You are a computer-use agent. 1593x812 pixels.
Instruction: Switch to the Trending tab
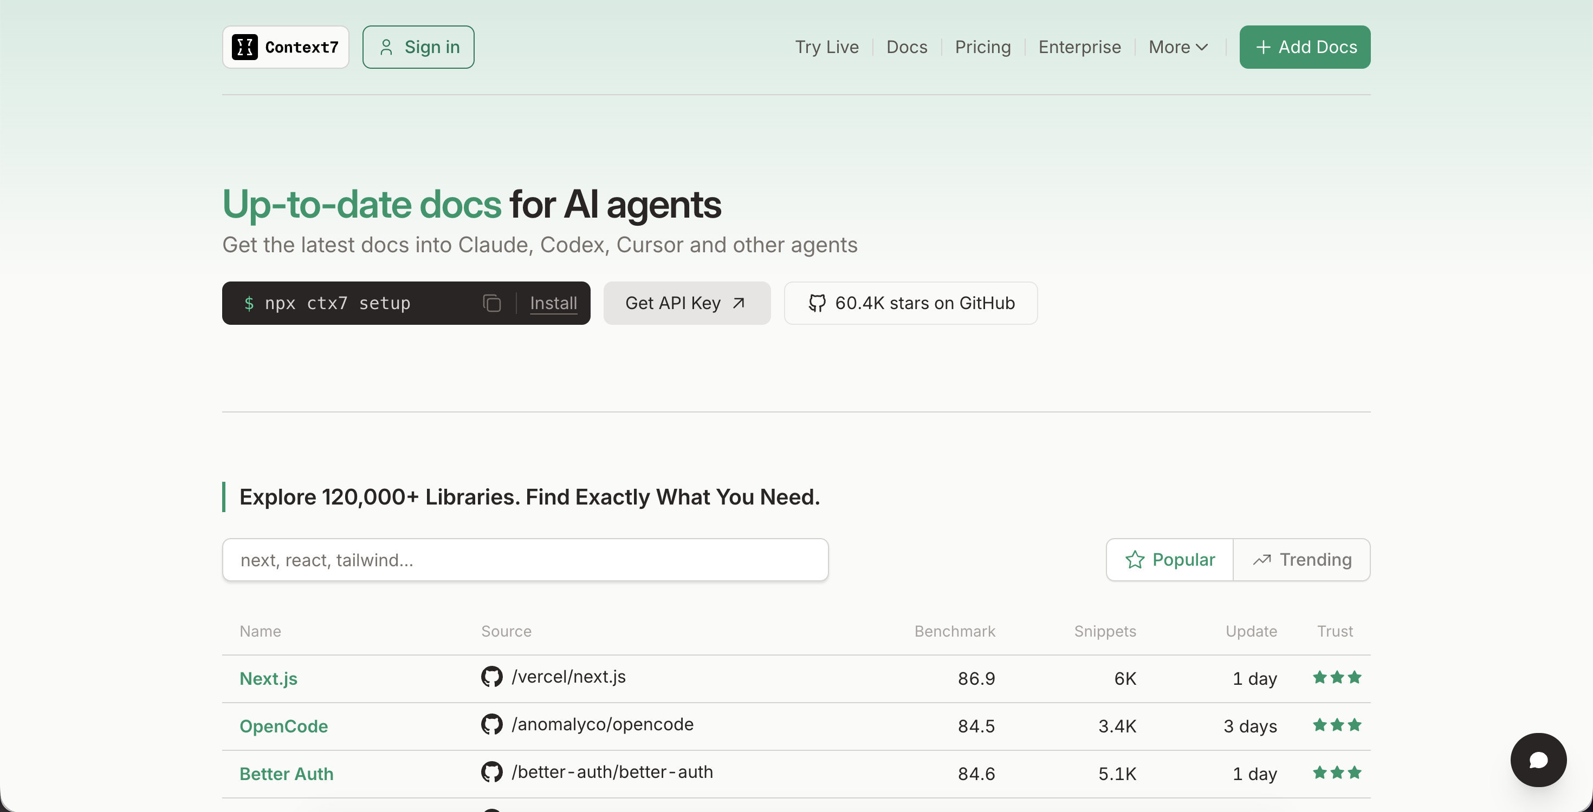pos(1301,559)
